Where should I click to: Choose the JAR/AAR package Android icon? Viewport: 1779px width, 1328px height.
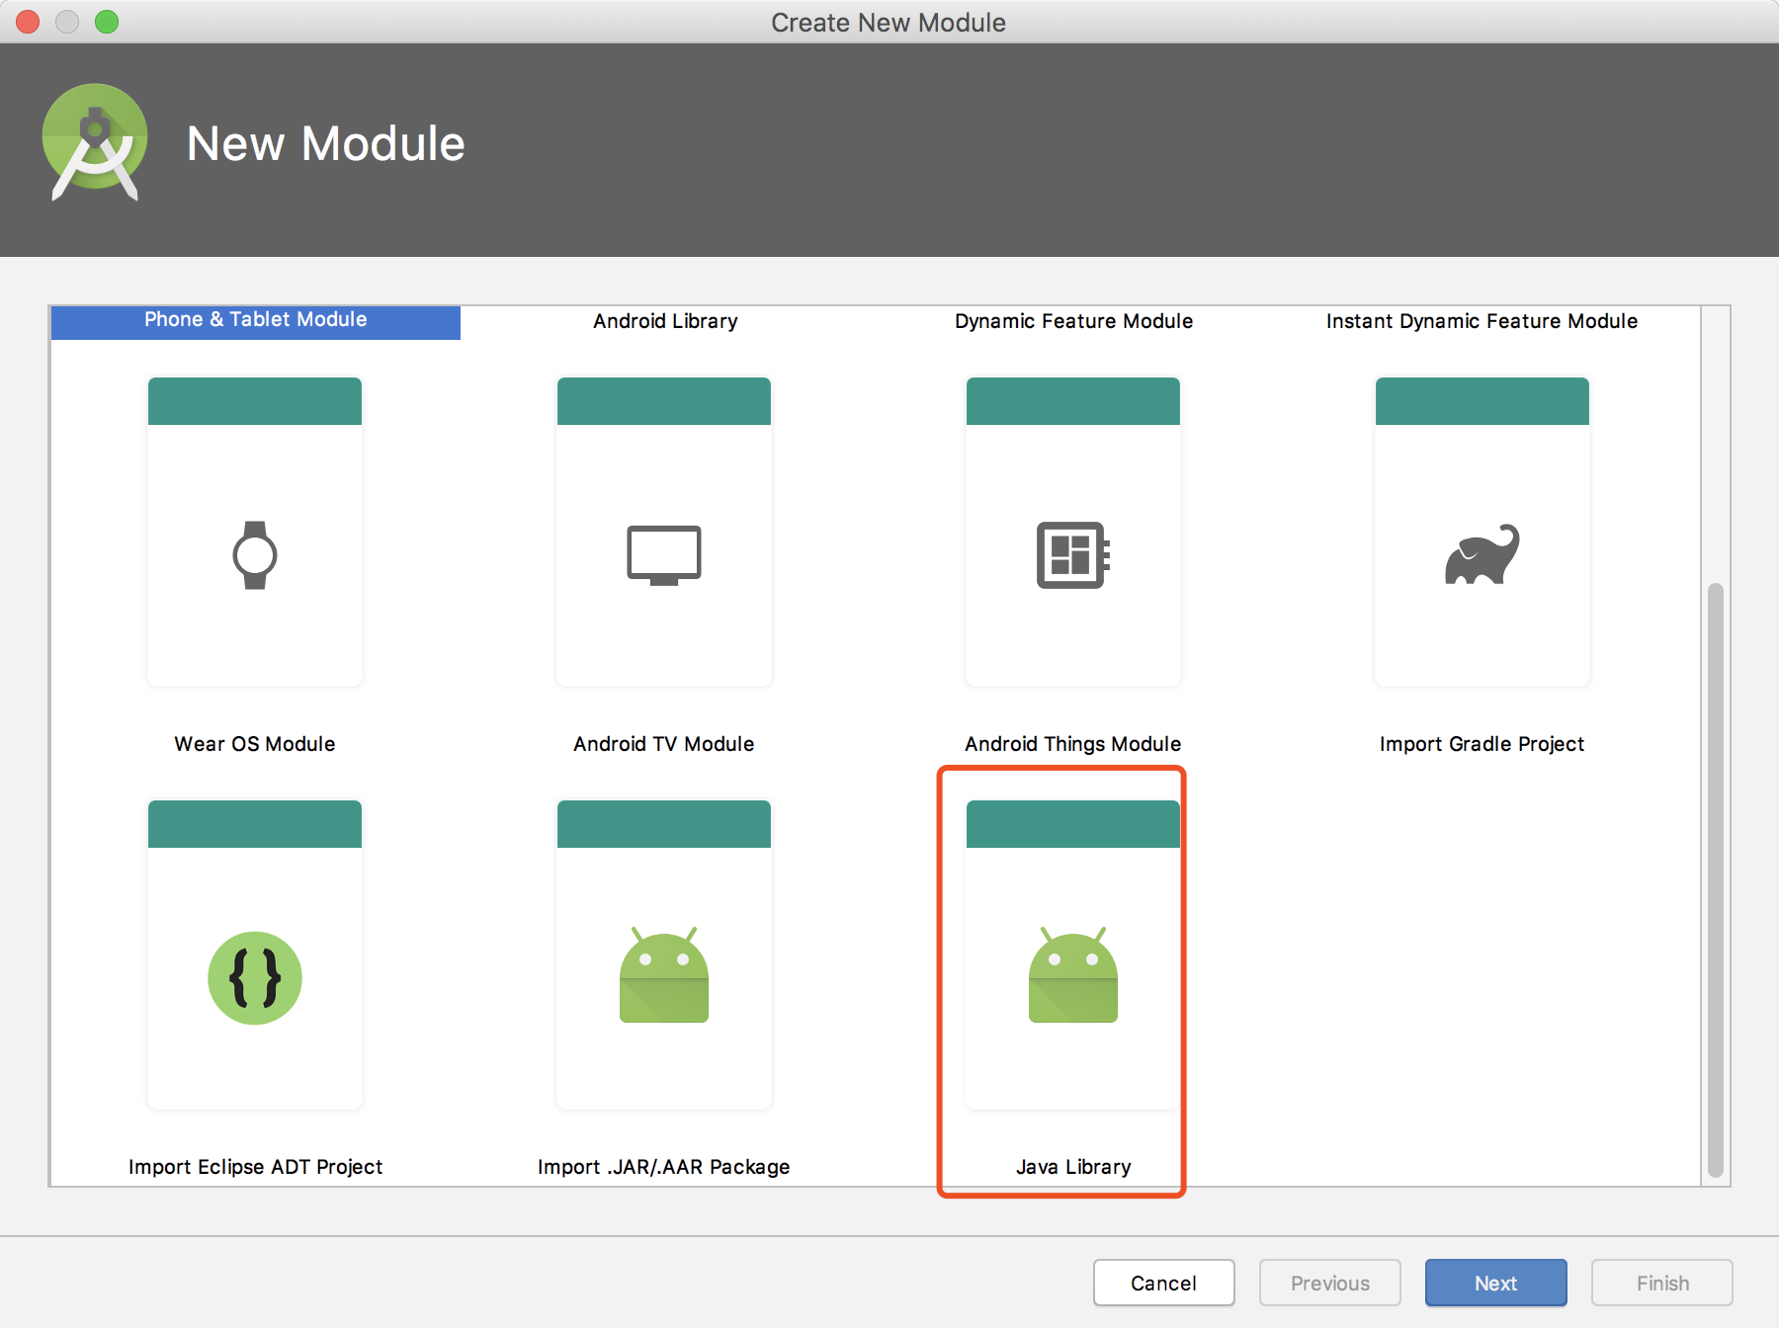pos(664,974)
